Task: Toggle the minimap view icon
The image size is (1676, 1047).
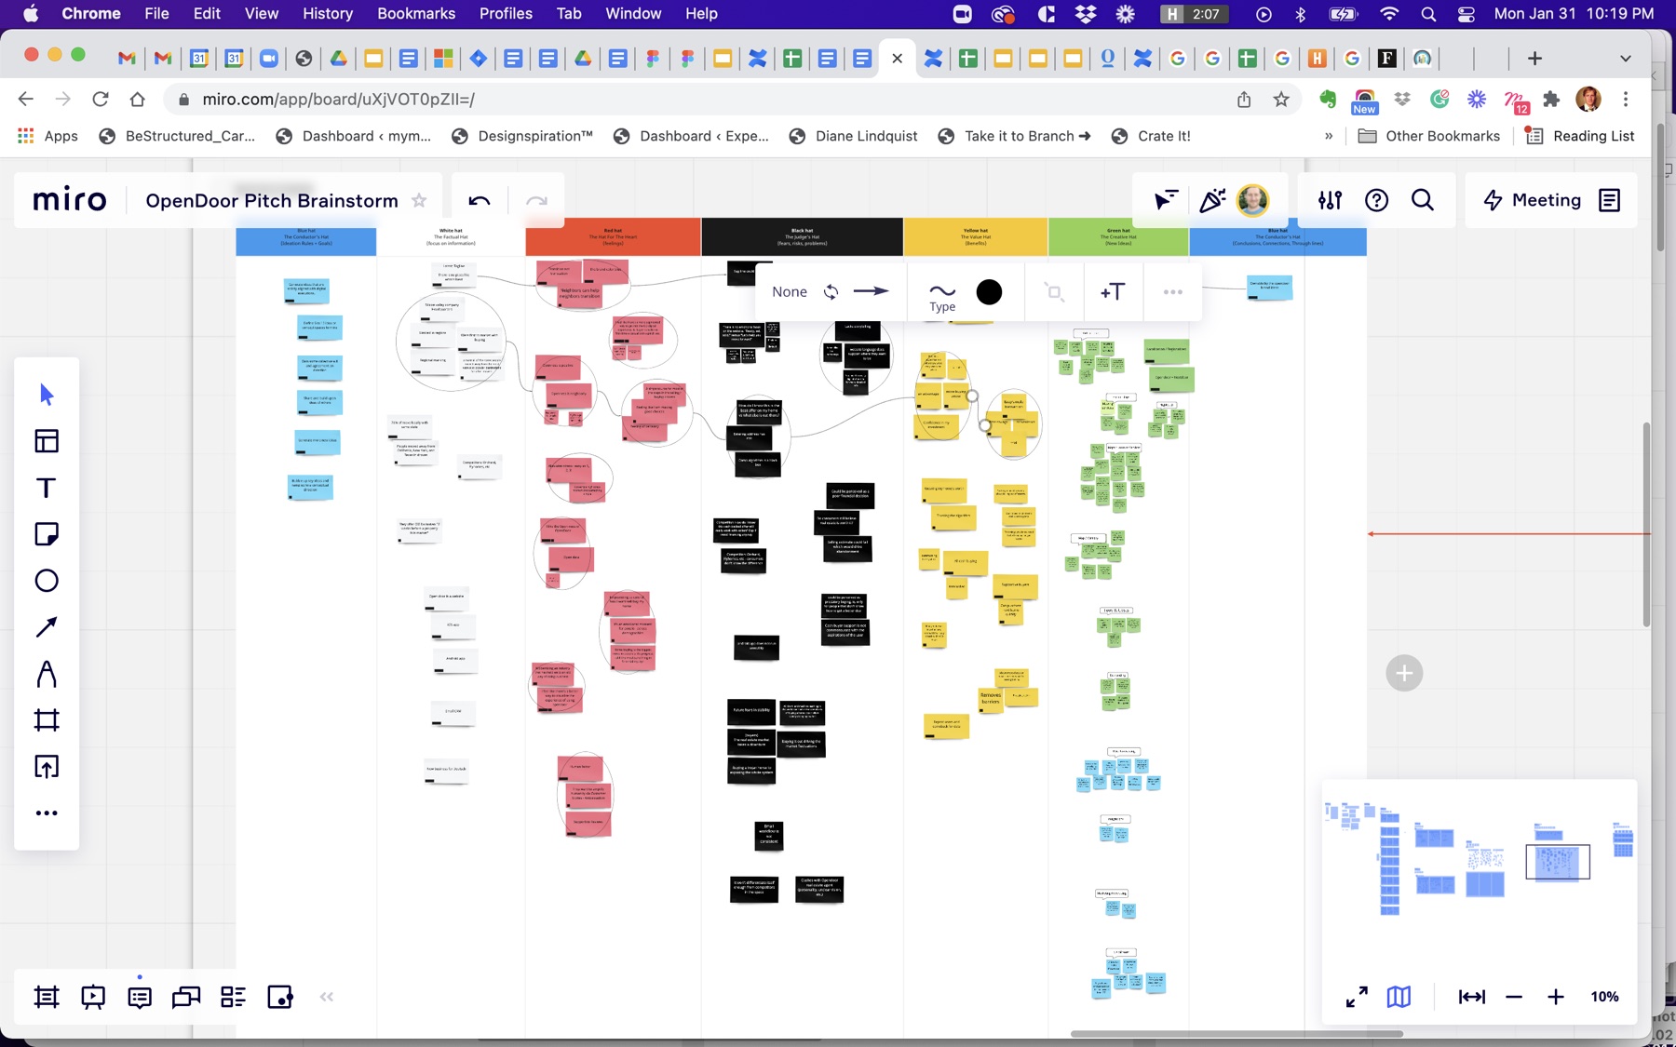Action: [1399, 997]
